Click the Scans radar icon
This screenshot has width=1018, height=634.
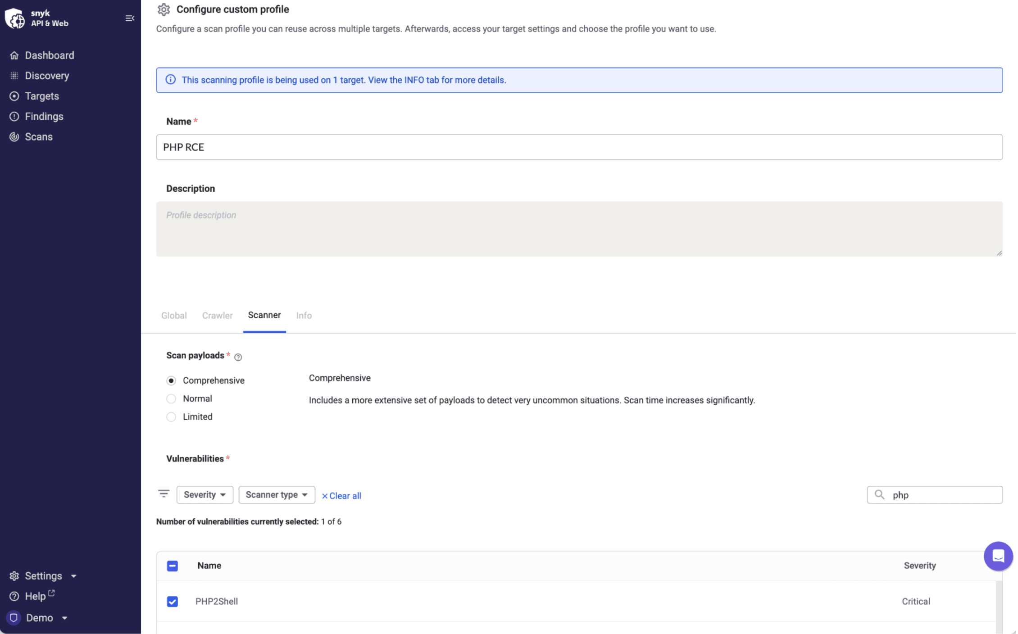click(x=14, y=136)
